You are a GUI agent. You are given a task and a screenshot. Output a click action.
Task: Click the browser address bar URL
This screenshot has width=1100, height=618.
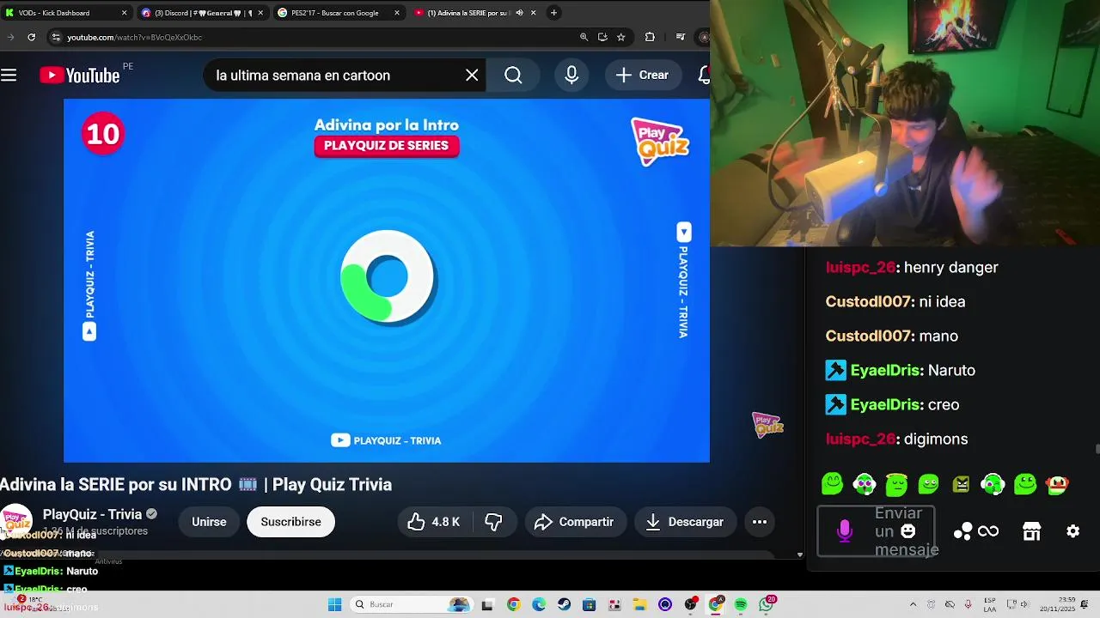135,37
